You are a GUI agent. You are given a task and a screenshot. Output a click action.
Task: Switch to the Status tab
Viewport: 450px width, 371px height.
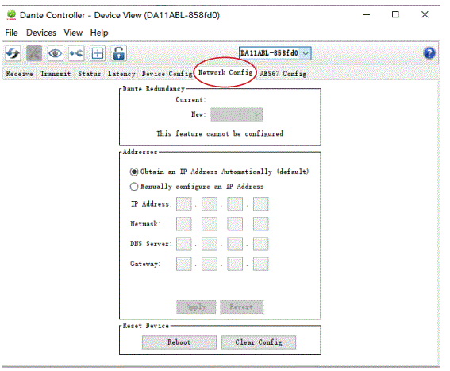click(90, 74)
